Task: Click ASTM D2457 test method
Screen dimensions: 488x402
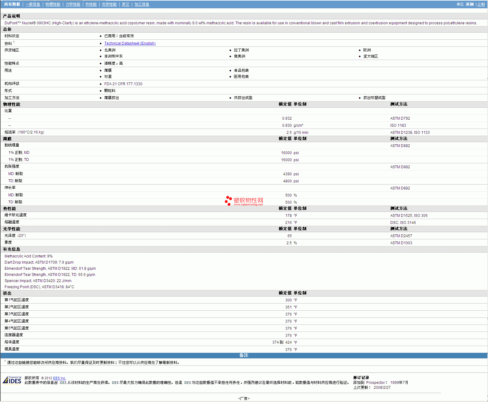Action: (401, 236)
